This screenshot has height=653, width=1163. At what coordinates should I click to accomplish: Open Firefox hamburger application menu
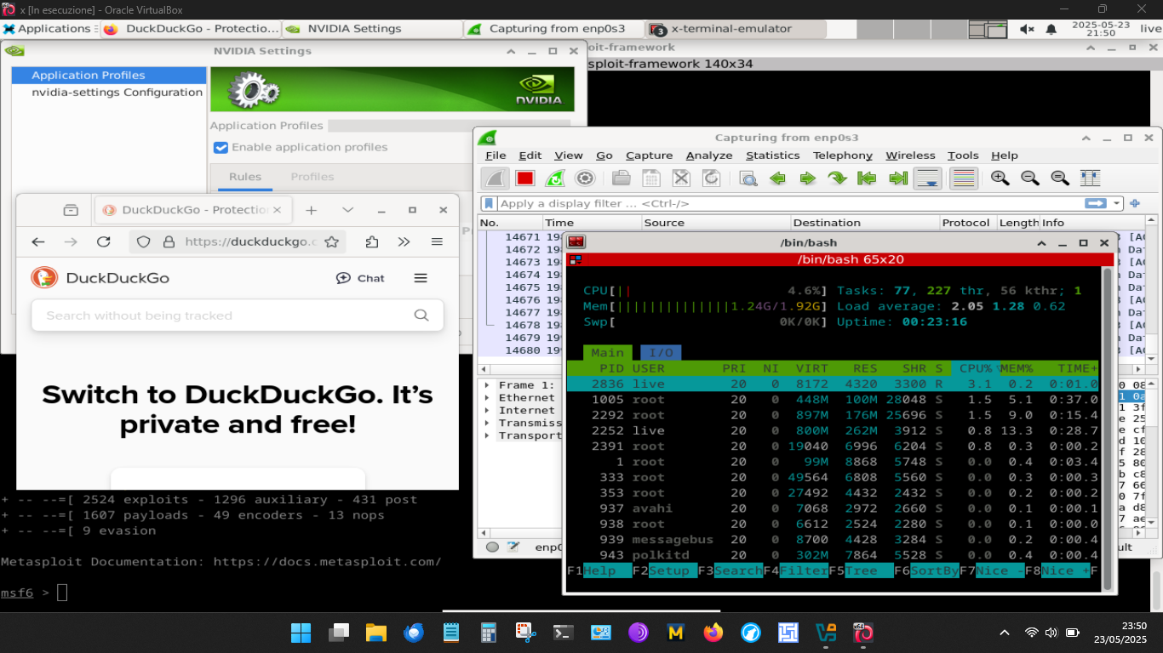pos(437,241)
